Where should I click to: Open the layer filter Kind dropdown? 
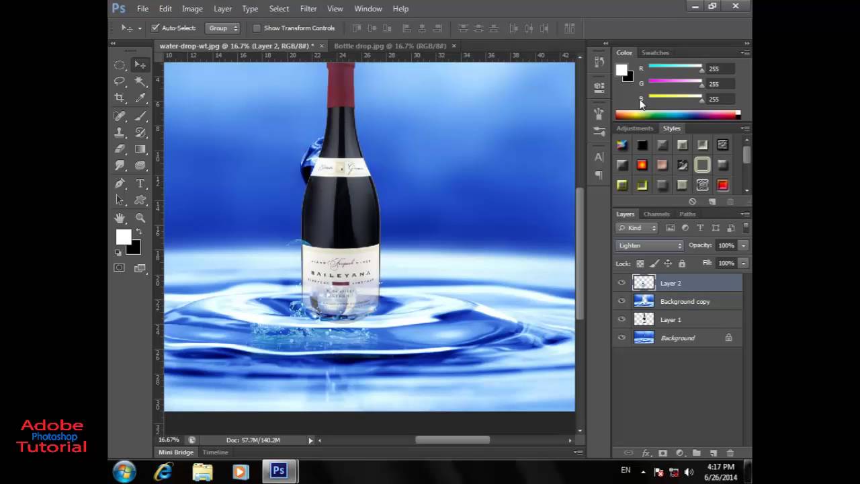pyautogui.click(x=638, y=228)
